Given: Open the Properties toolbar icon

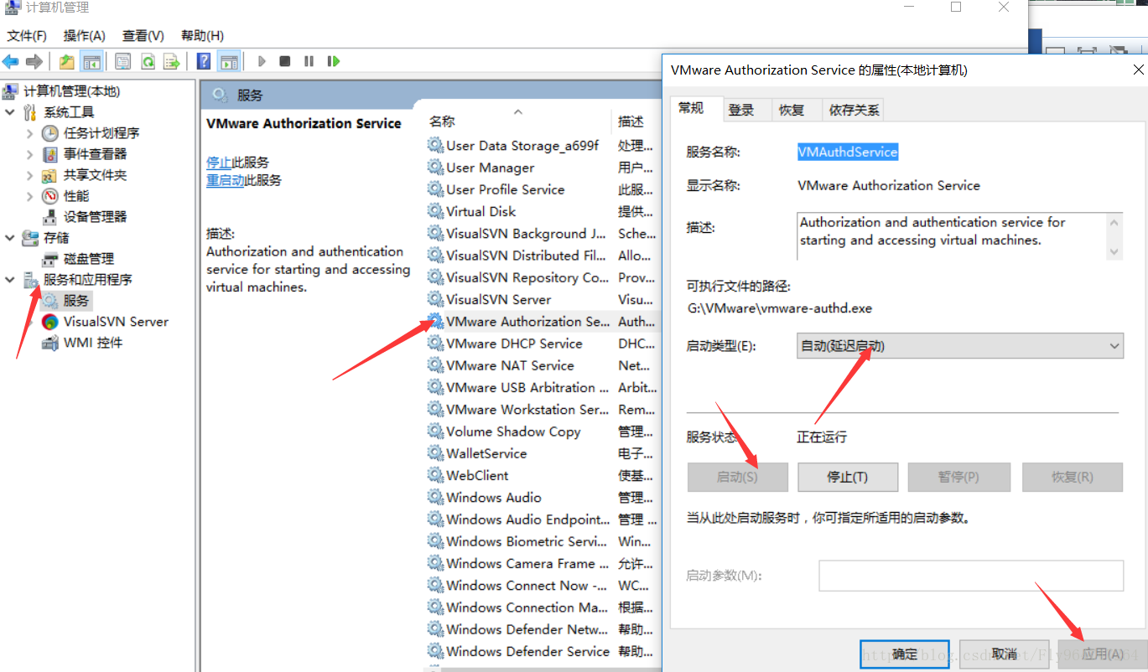Looking at the screenshot, I should [x=123, y=61].
